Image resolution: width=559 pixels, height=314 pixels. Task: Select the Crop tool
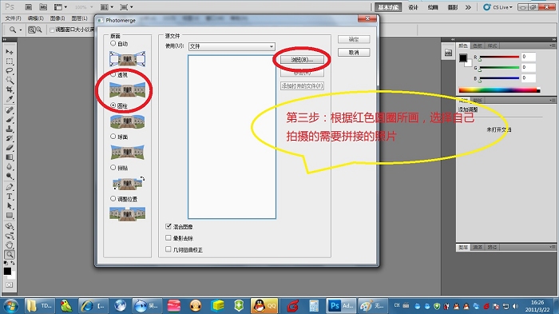10,89
